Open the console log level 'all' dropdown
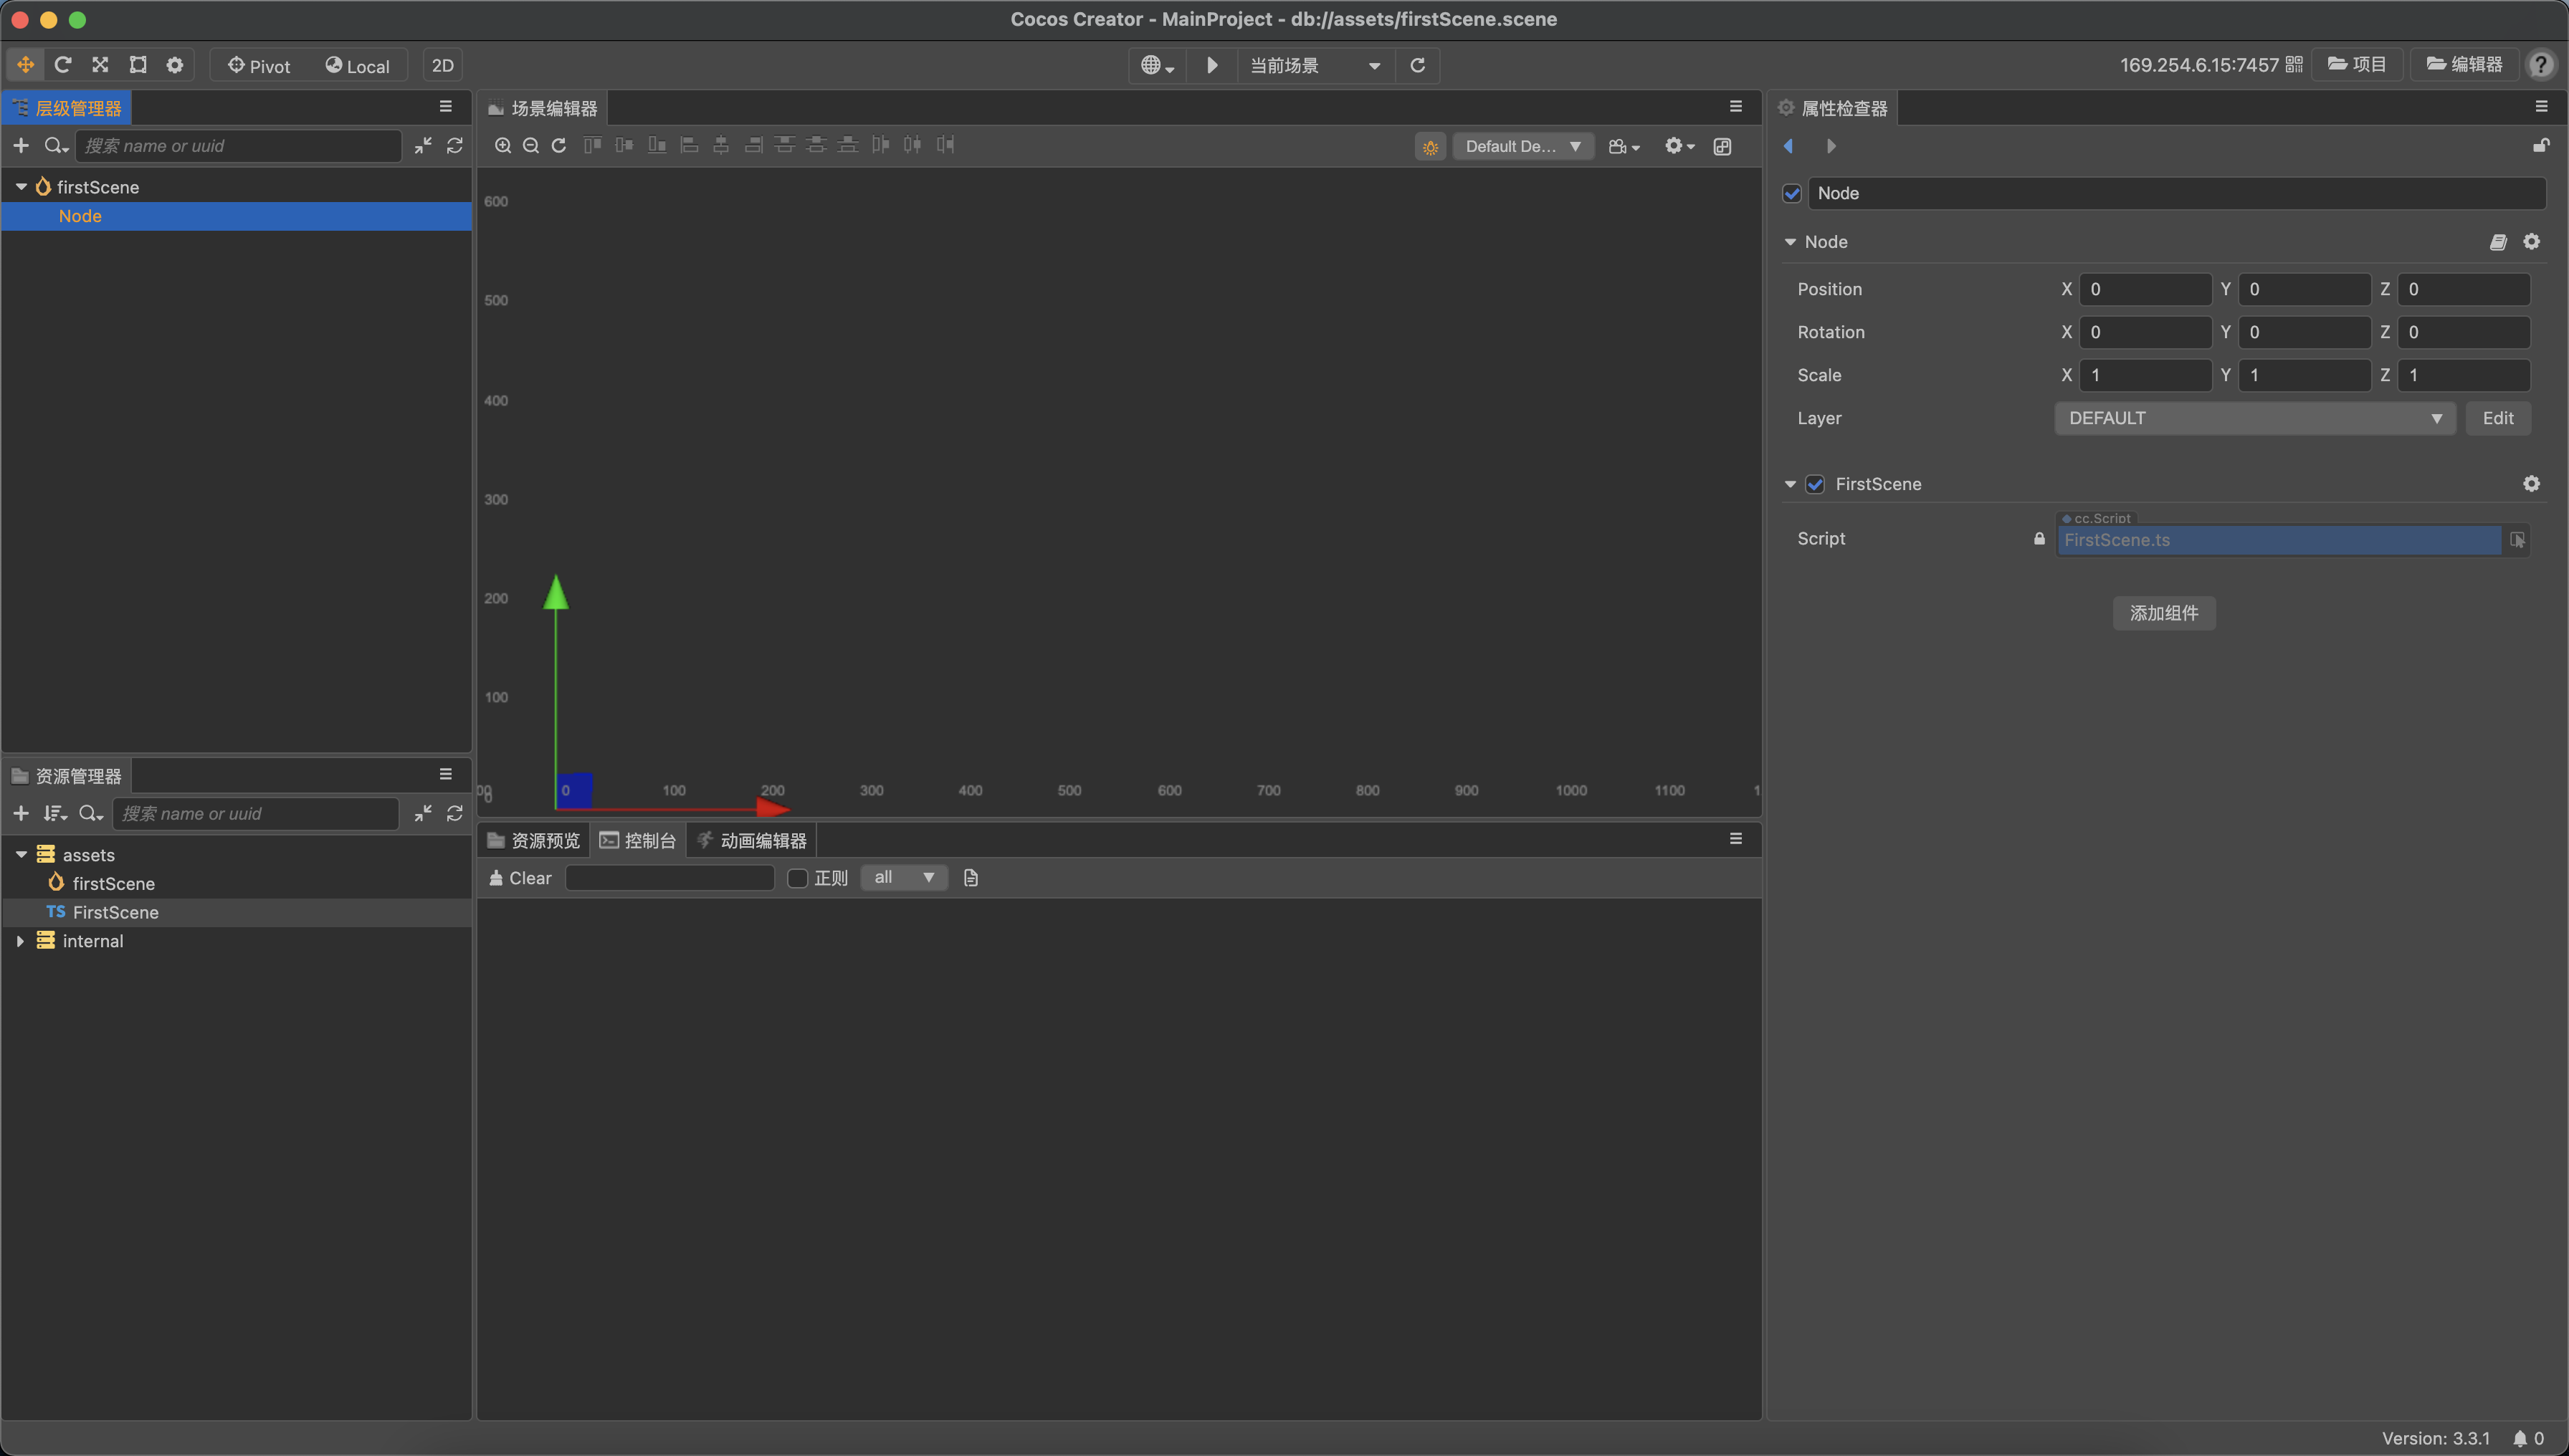The height and width of the screenshot is (1456, 2569). pyautogui.click(x=903, y=878)
